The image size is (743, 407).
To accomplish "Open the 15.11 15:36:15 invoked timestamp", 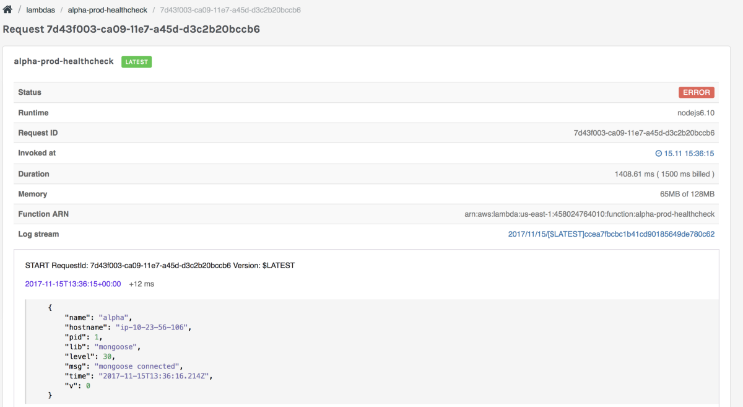I will coord(689,153).
